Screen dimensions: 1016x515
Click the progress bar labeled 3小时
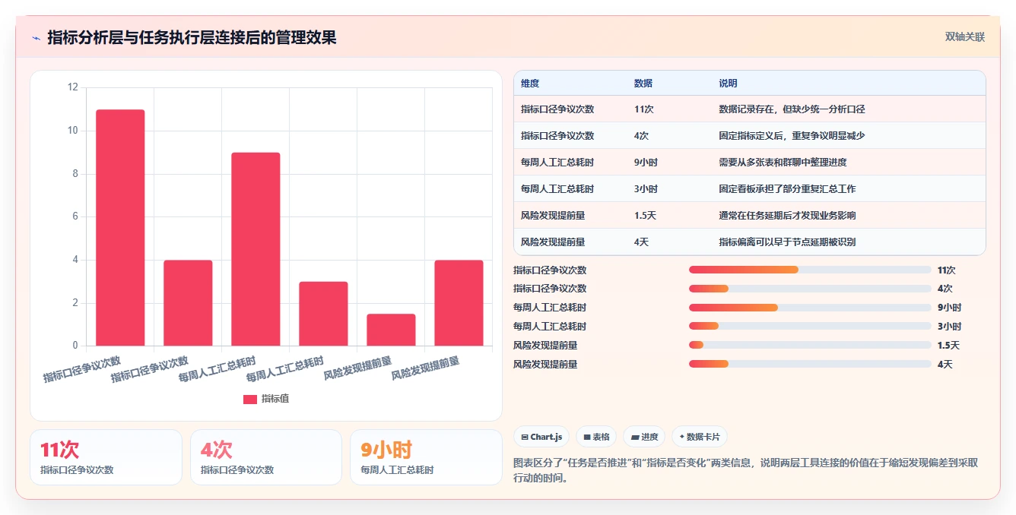pyautogui.click(x=810, y=327)
